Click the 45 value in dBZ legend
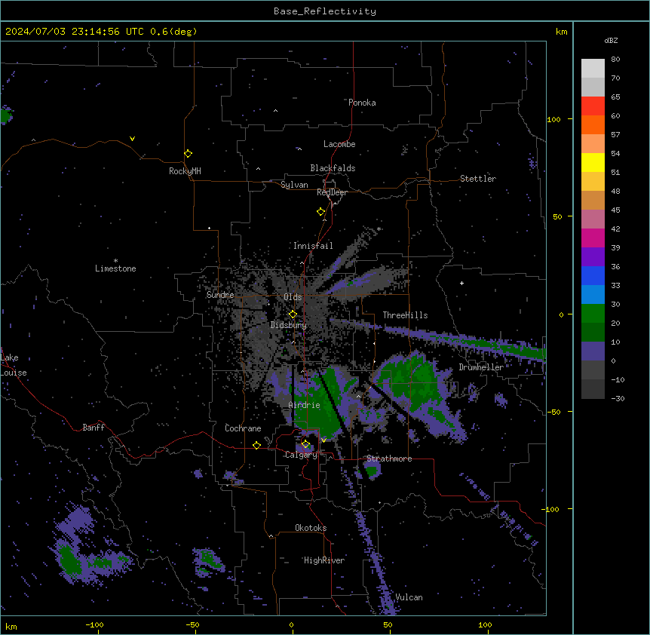This screenshot has height=635, width=650. point(615,210)
